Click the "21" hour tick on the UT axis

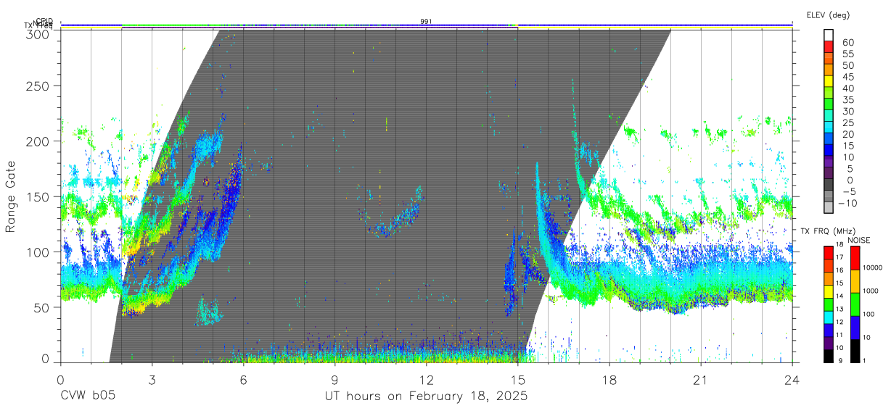[x=701, y=380]
